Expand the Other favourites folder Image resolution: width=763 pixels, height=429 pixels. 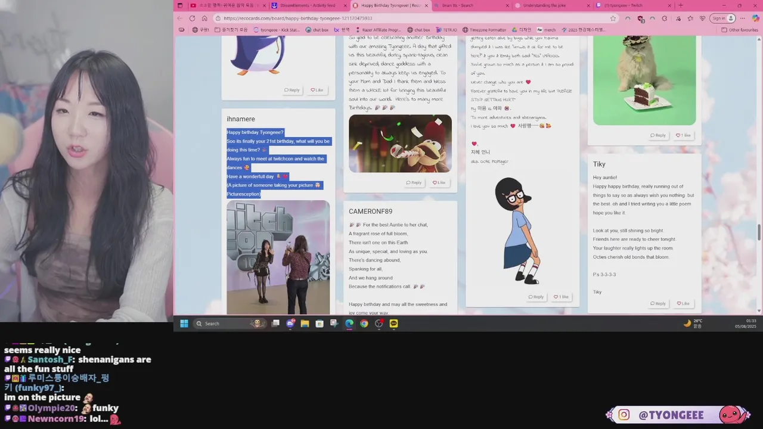pos(740,30)
